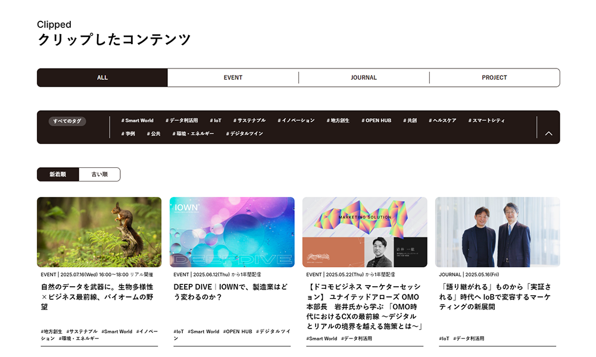
Task: Filter by #デジタルツイン tag in tag bar
Action: pos(244,134)
